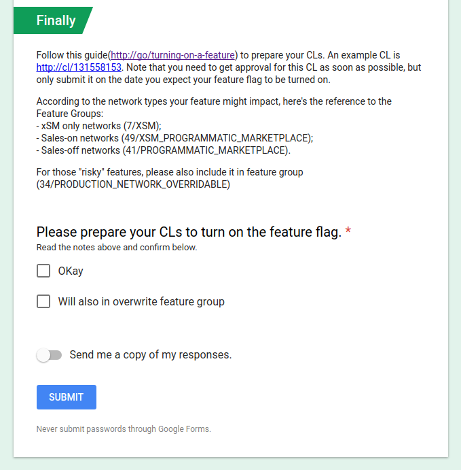Click the 34/PRODUCTION_NETWORK_OVERRIDABLE text
Image resolution: width=461 pixels, height=470 pixels.
133,184
